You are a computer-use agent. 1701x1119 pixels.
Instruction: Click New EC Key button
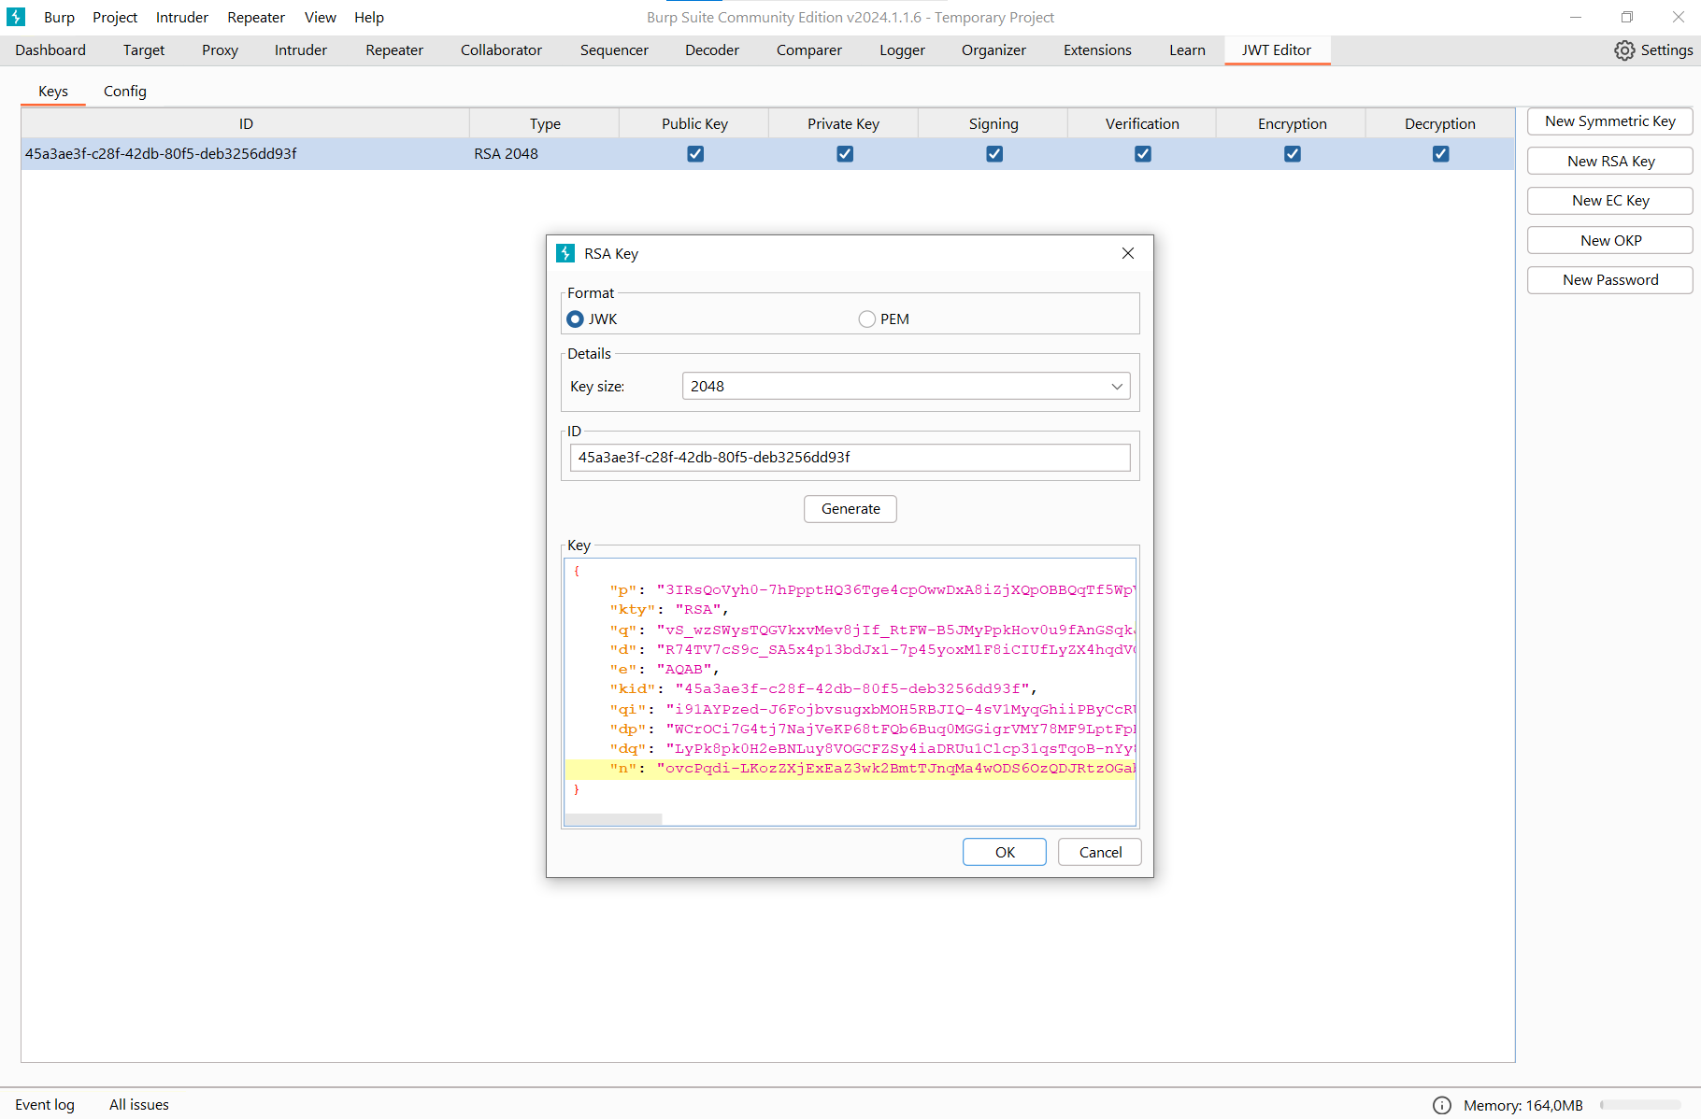pyautogui.click(x=1609, y=201)
